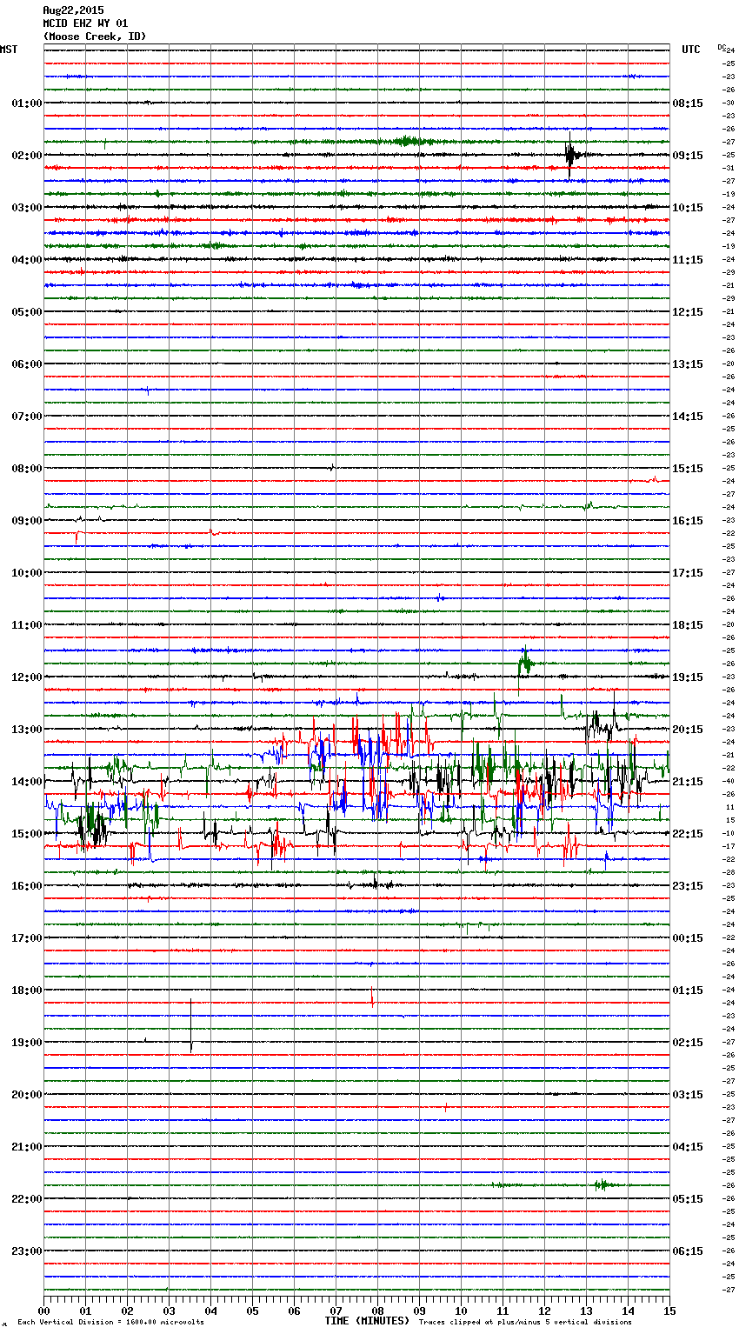The image size is (739, 1334).
Task: Pick the '23:15' UTC row label
Action: [688, 886]
